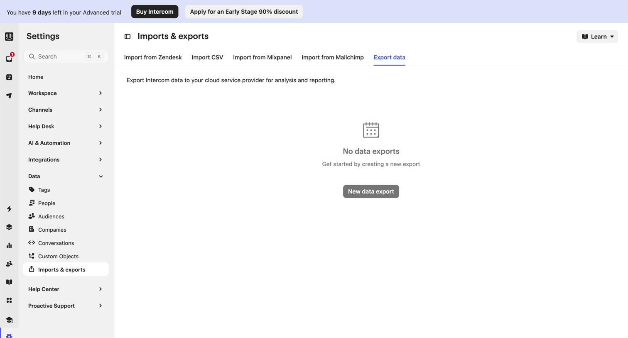Click the Custom Objects icon
The image size is (628, 338).
(x=32, y=256)
